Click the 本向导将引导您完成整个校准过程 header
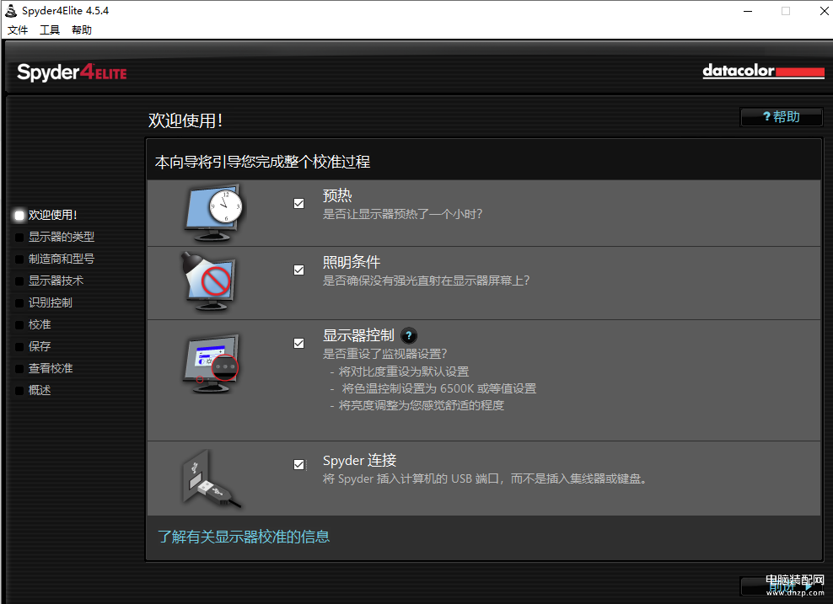 click(262, 162)
